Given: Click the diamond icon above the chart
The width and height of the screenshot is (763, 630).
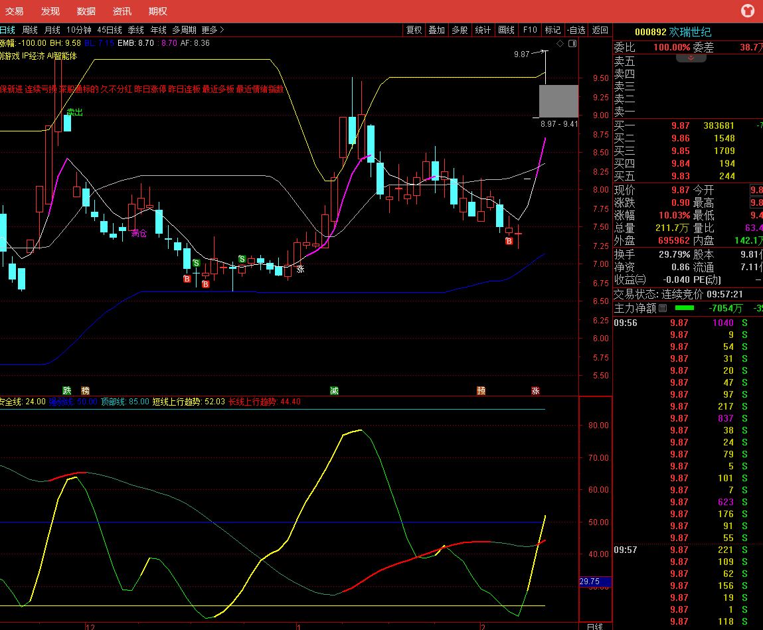Looking at the screenshot, I should 560,44.
